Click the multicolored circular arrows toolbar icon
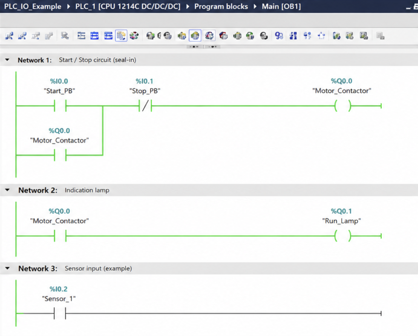 click(134, 36)
